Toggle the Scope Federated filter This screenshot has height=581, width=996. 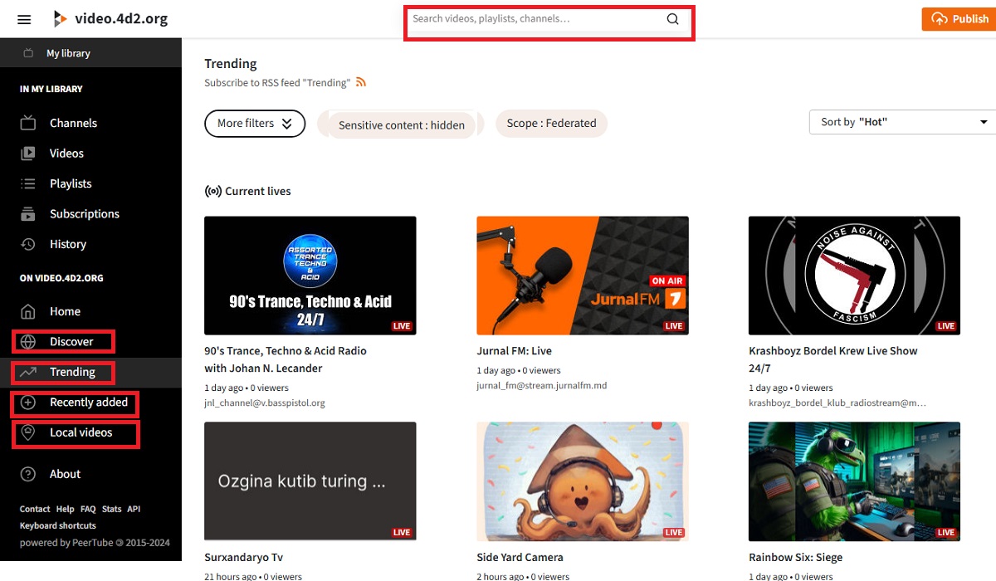click(551, 123)
